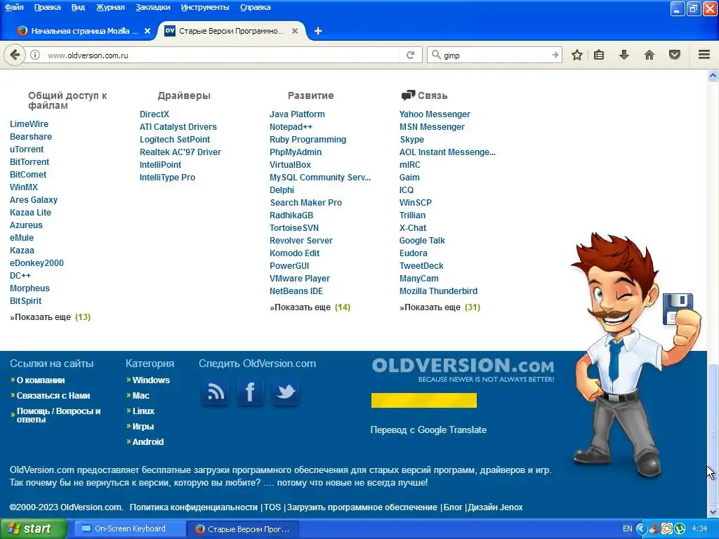The height and width of the screenshot is (539, 719).
Task: Click the floppy disk mascot icon
Action: 678,309
